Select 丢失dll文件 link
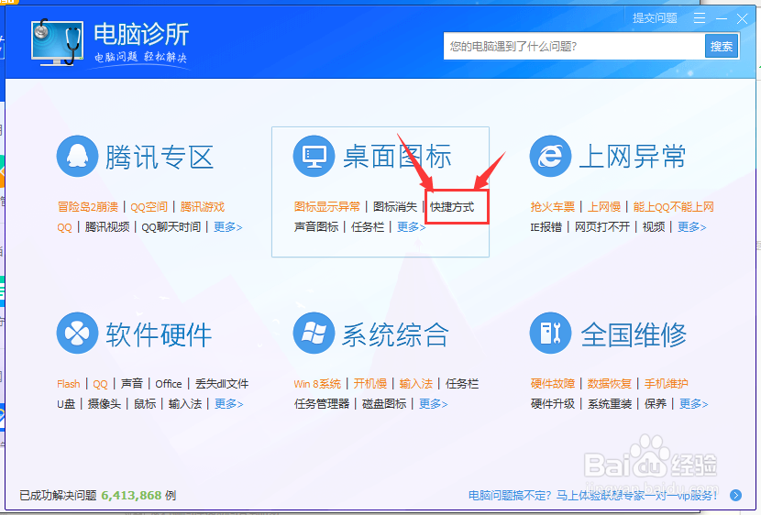The width and height of the screenshot is (761, 515). [x=222, y=384]
